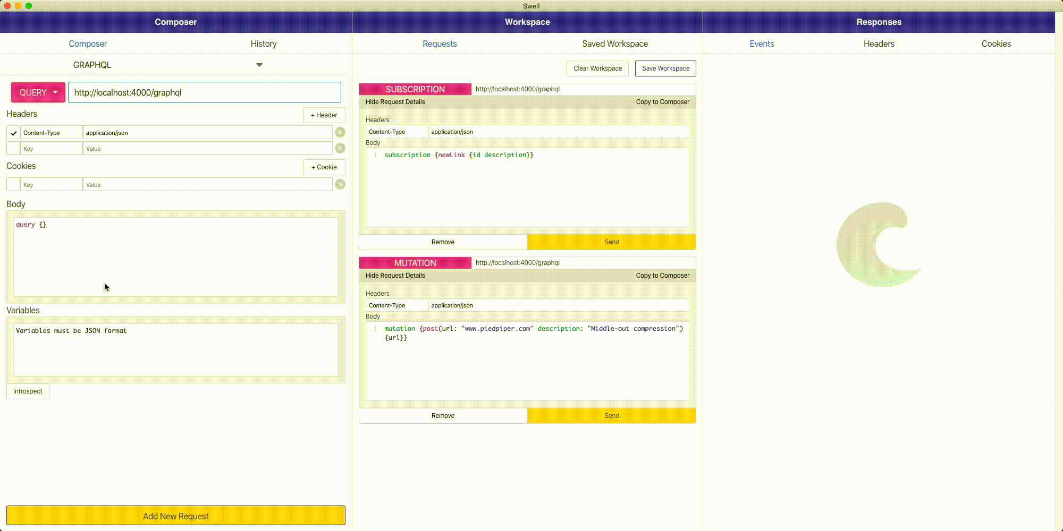Image resolution: width=1063 pixels, height=531 pixels.
Task: Uncheck the Content-Type header checkbox
Action: pyautogui.click(x=13, y=133)
